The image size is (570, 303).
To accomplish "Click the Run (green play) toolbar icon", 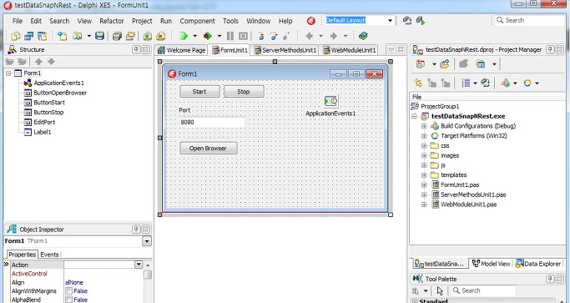I will pyautogui.click(x=184, y=36).
